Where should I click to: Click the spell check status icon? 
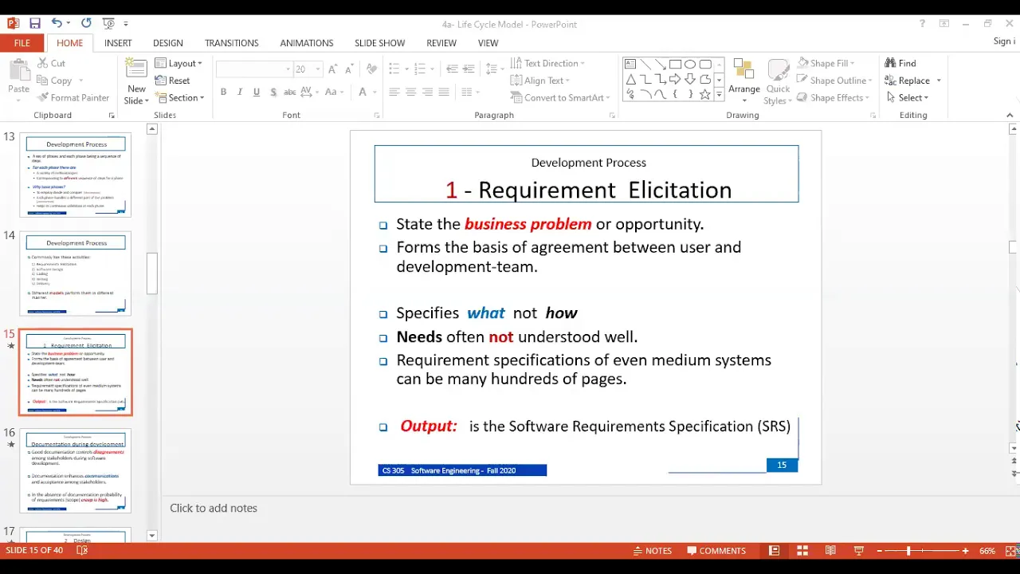point(81,550)
